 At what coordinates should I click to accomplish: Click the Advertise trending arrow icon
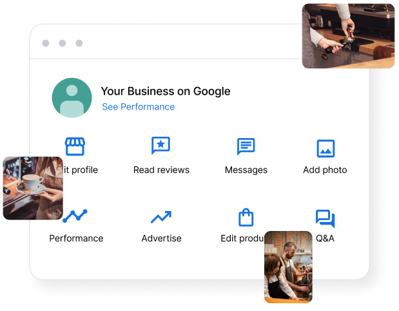(x=161, y=217)
